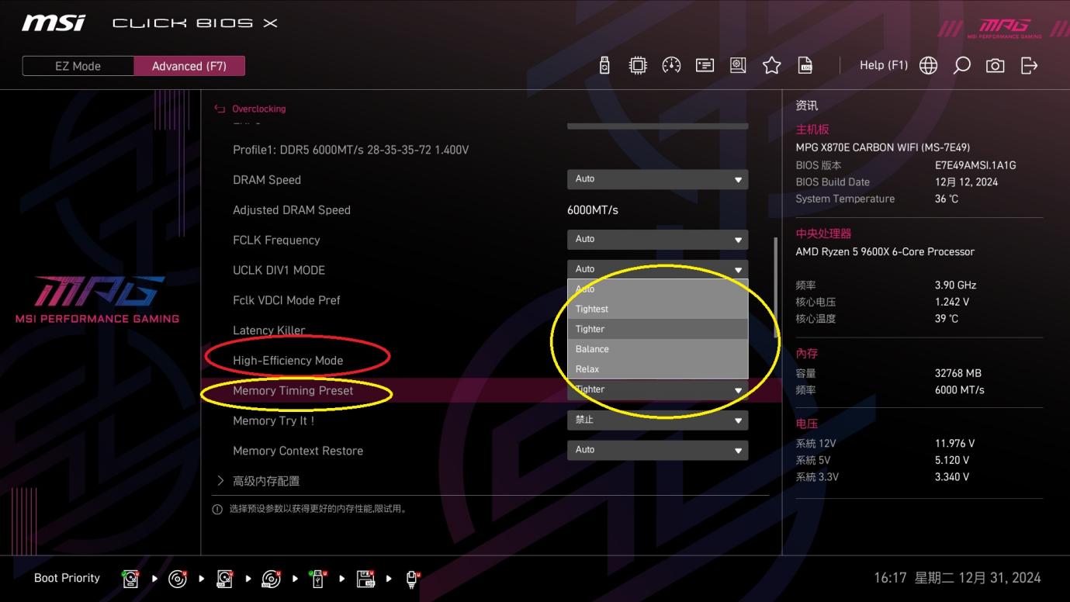Select USB hard disk boot icon

(224, 579)
